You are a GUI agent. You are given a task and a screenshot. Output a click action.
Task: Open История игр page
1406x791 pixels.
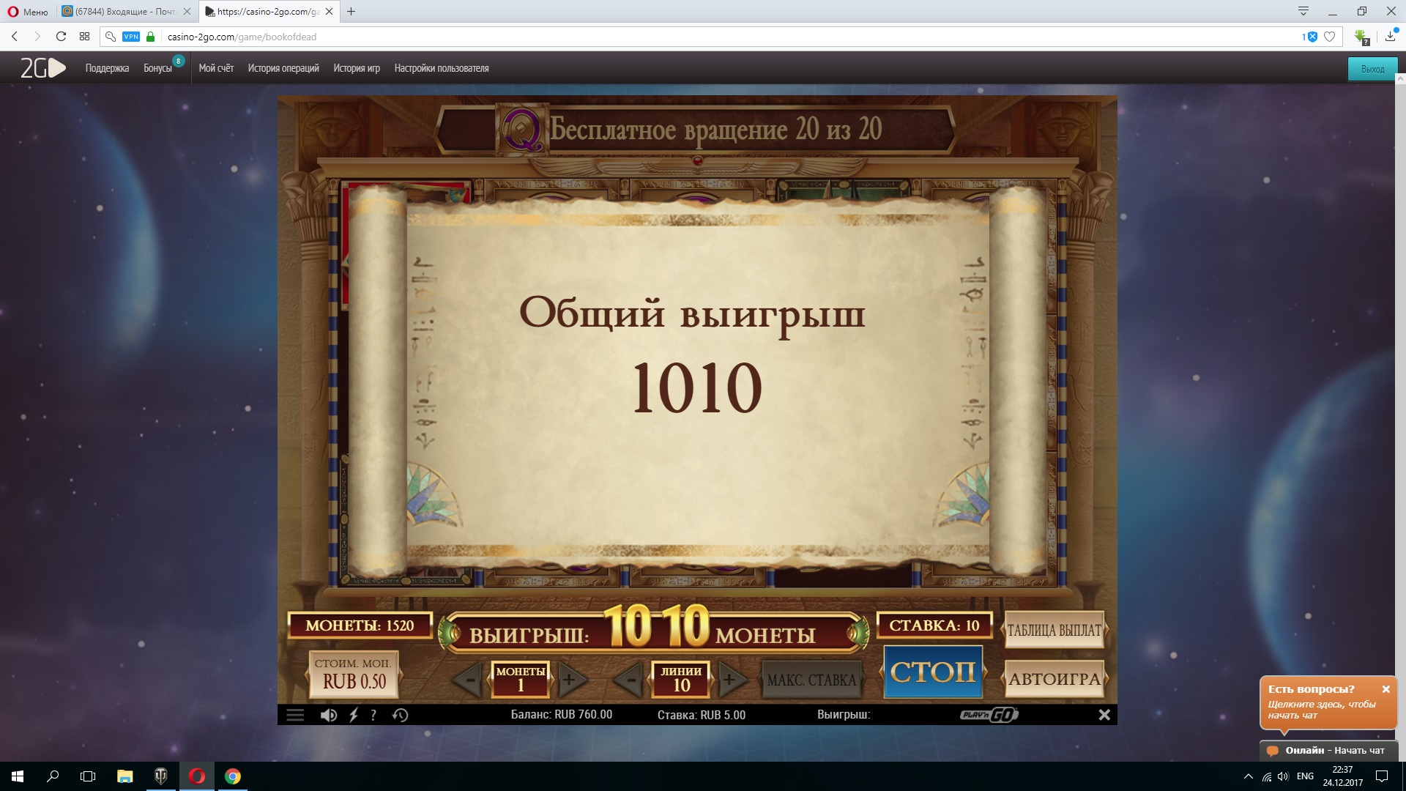click(357, 68)
